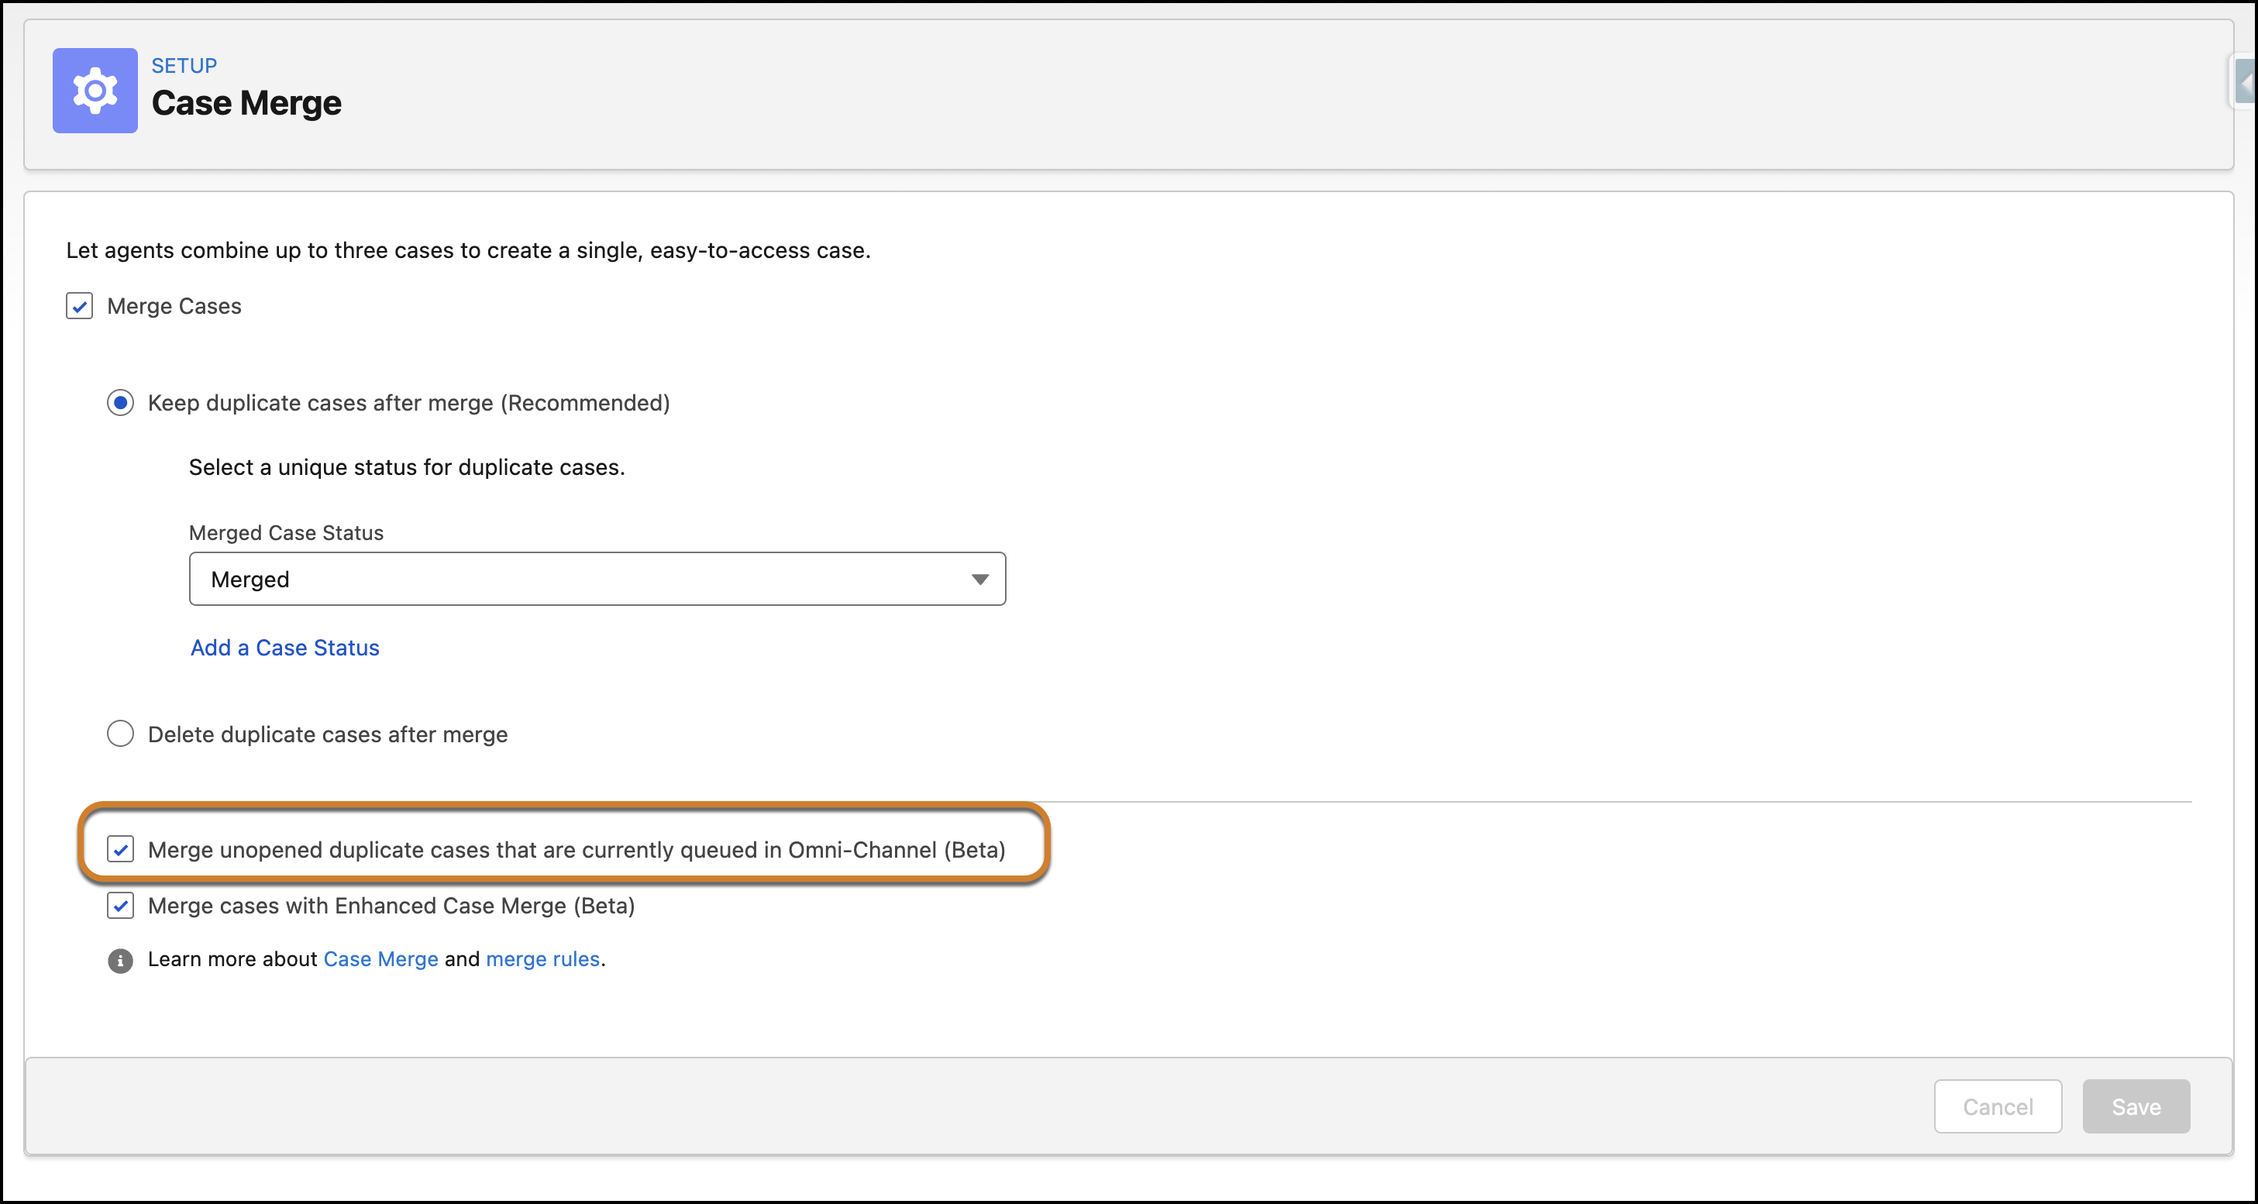Viewport: 2258px width, 1204px height.
Task: Select Delete duplicate cases after merge
Action: pyautogui.click(x=120, y=734)
